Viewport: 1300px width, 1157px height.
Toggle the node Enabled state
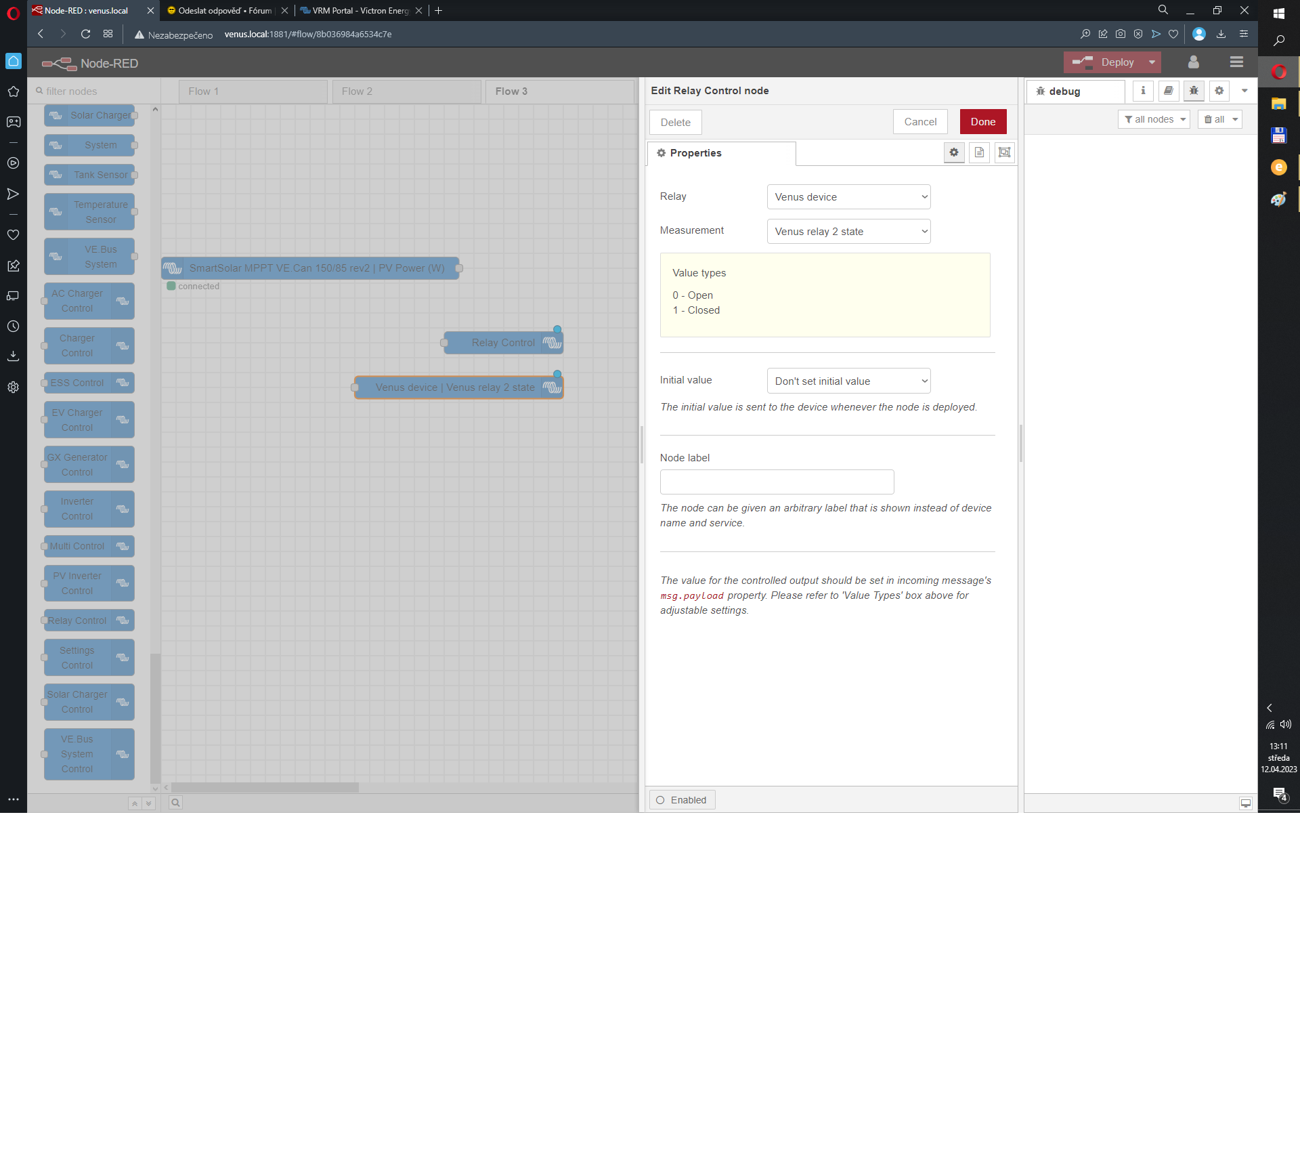coord(682,800)
